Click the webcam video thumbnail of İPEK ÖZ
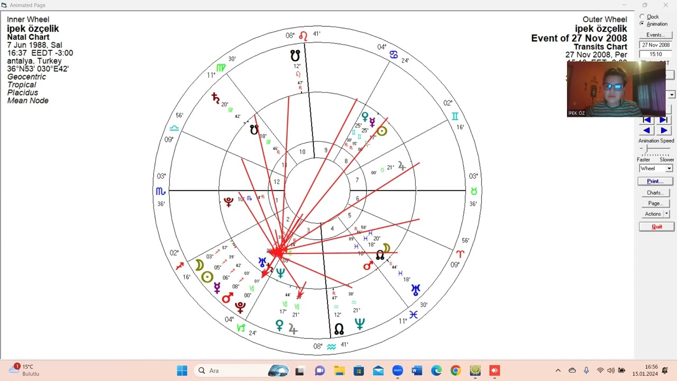Image resolution: width=677 pixels, height=381 pixels. click(616, 88)
